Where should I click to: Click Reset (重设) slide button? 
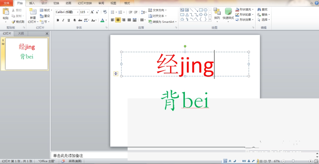[45, 16]
